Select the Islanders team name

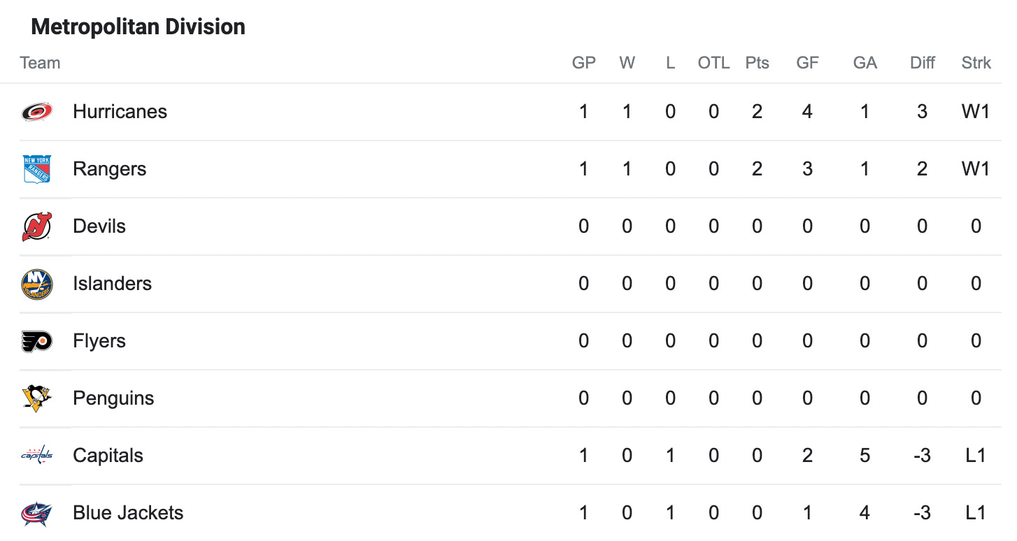tap(112, 284)
